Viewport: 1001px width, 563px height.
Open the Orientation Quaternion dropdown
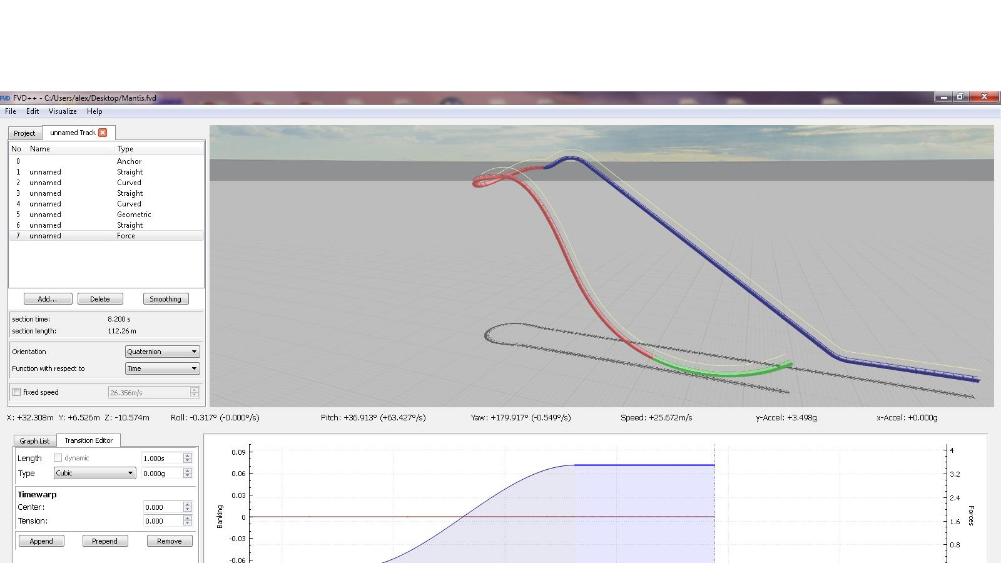[x=162, y=352]
